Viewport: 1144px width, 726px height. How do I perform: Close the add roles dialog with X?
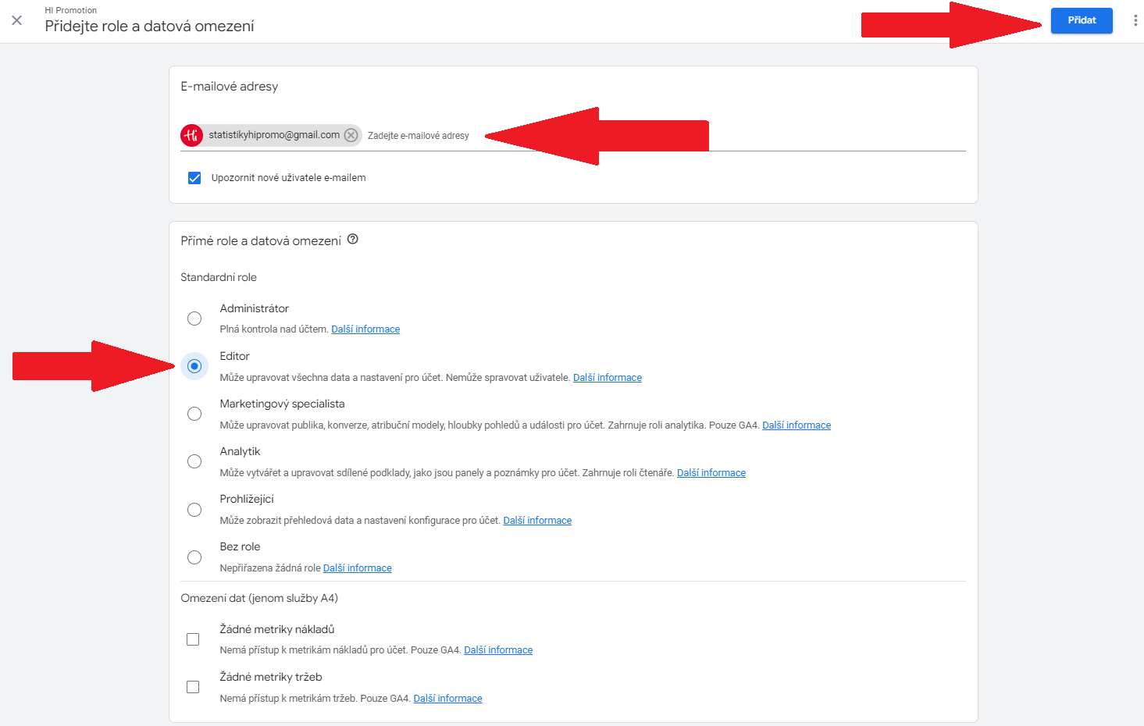click(x=16, y=20)
